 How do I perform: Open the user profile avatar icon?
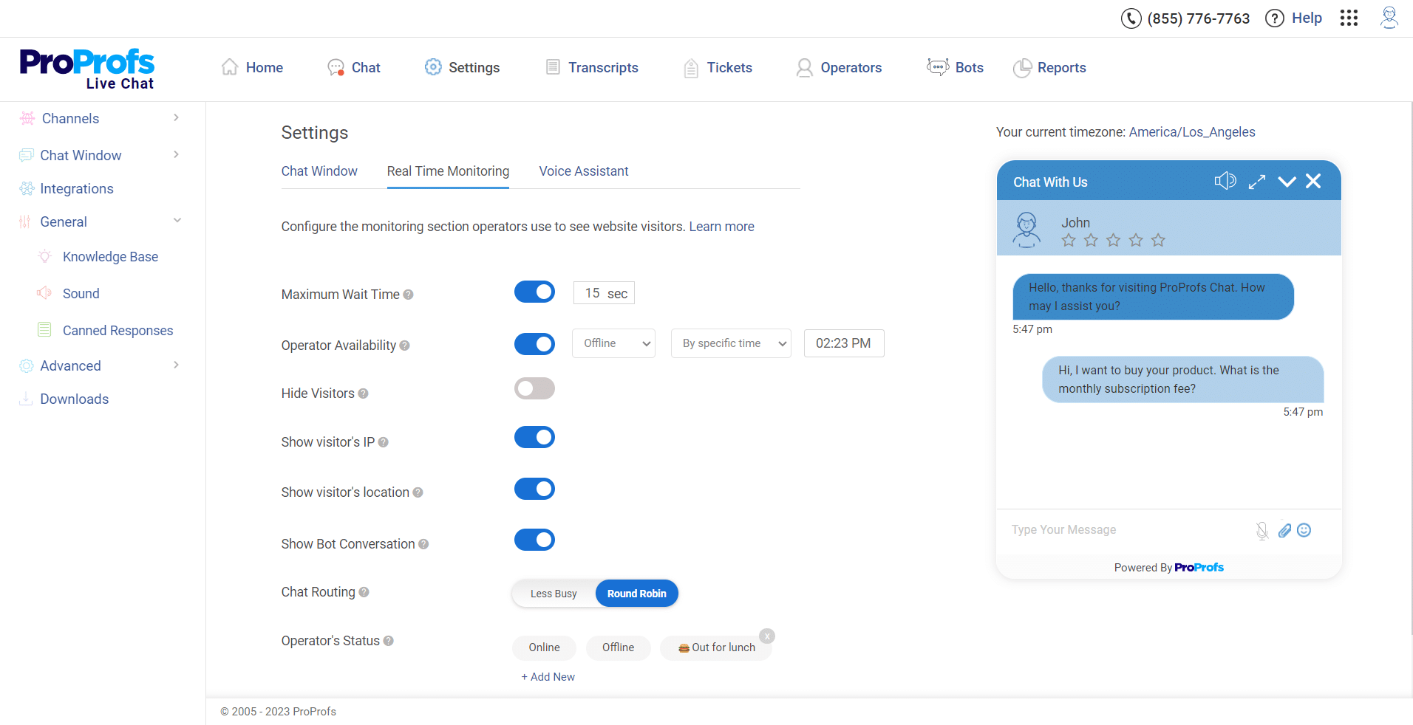tap(1389, 18)
